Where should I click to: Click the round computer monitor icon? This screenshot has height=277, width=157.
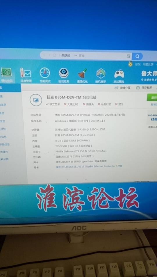pos(36,100)
